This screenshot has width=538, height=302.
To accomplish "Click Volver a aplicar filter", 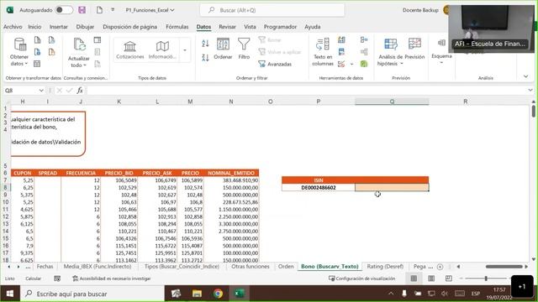I will point(280,52).
